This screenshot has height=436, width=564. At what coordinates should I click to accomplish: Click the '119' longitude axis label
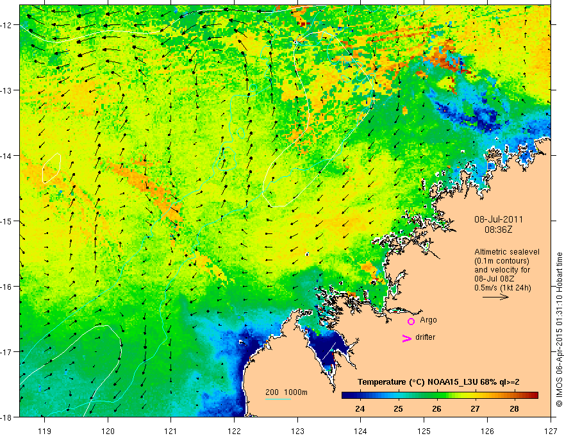tap(44, 431)
